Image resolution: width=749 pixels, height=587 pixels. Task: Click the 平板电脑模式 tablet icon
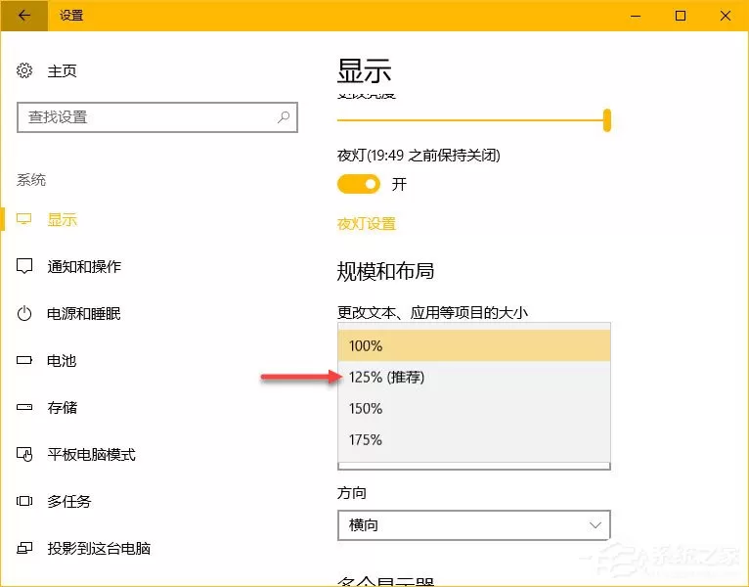coord(24,454)
